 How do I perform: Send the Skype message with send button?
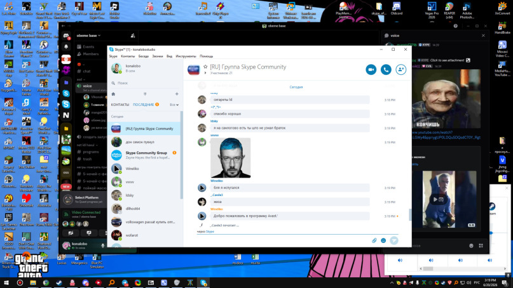coord(394,240)
